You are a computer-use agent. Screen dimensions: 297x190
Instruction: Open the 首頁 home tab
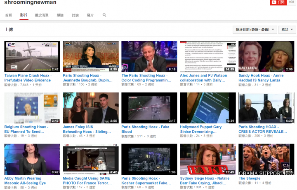coord(8,15)
